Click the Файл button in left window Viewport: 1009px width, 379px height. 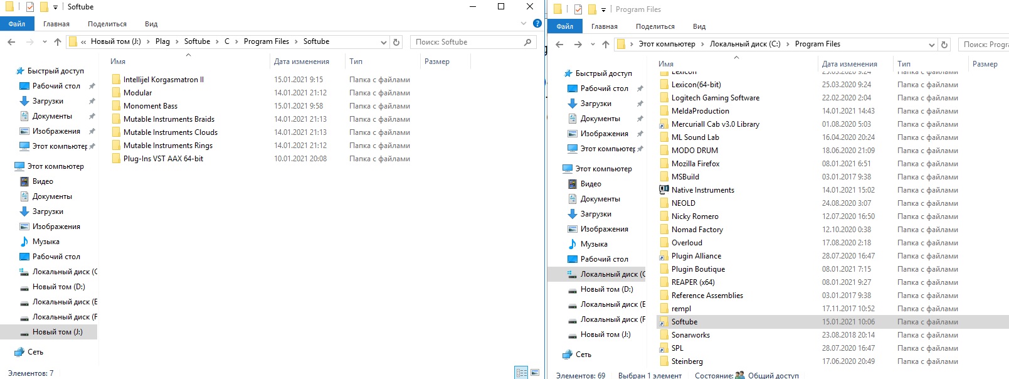click(17, 24)
